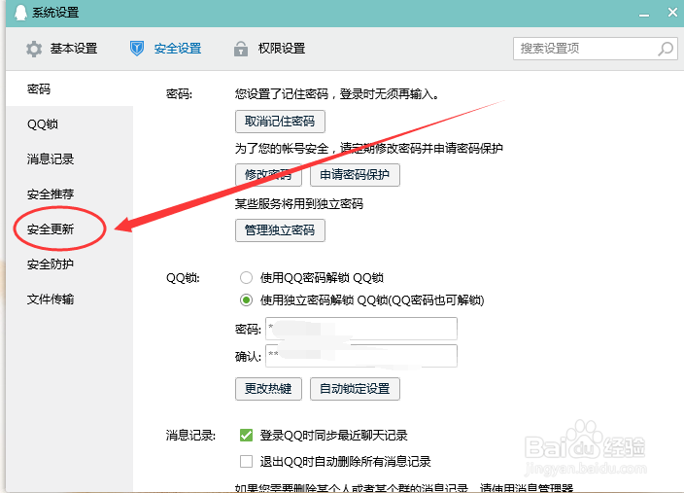Click the 更改热键 button
The height and width of the screenshot is (493, 684).
click(x=268, y=389)
